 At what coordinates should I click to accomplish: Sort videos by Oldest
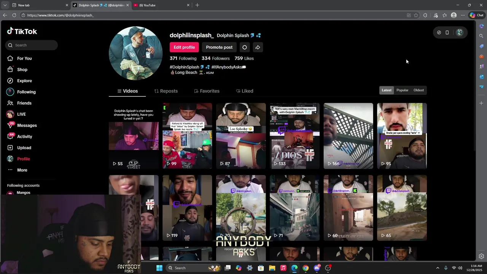pyautogui.click(x=419, y=90)
